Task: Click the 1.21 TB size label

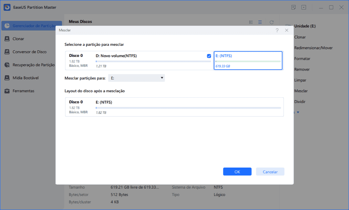Action: [x=101, y=66]
